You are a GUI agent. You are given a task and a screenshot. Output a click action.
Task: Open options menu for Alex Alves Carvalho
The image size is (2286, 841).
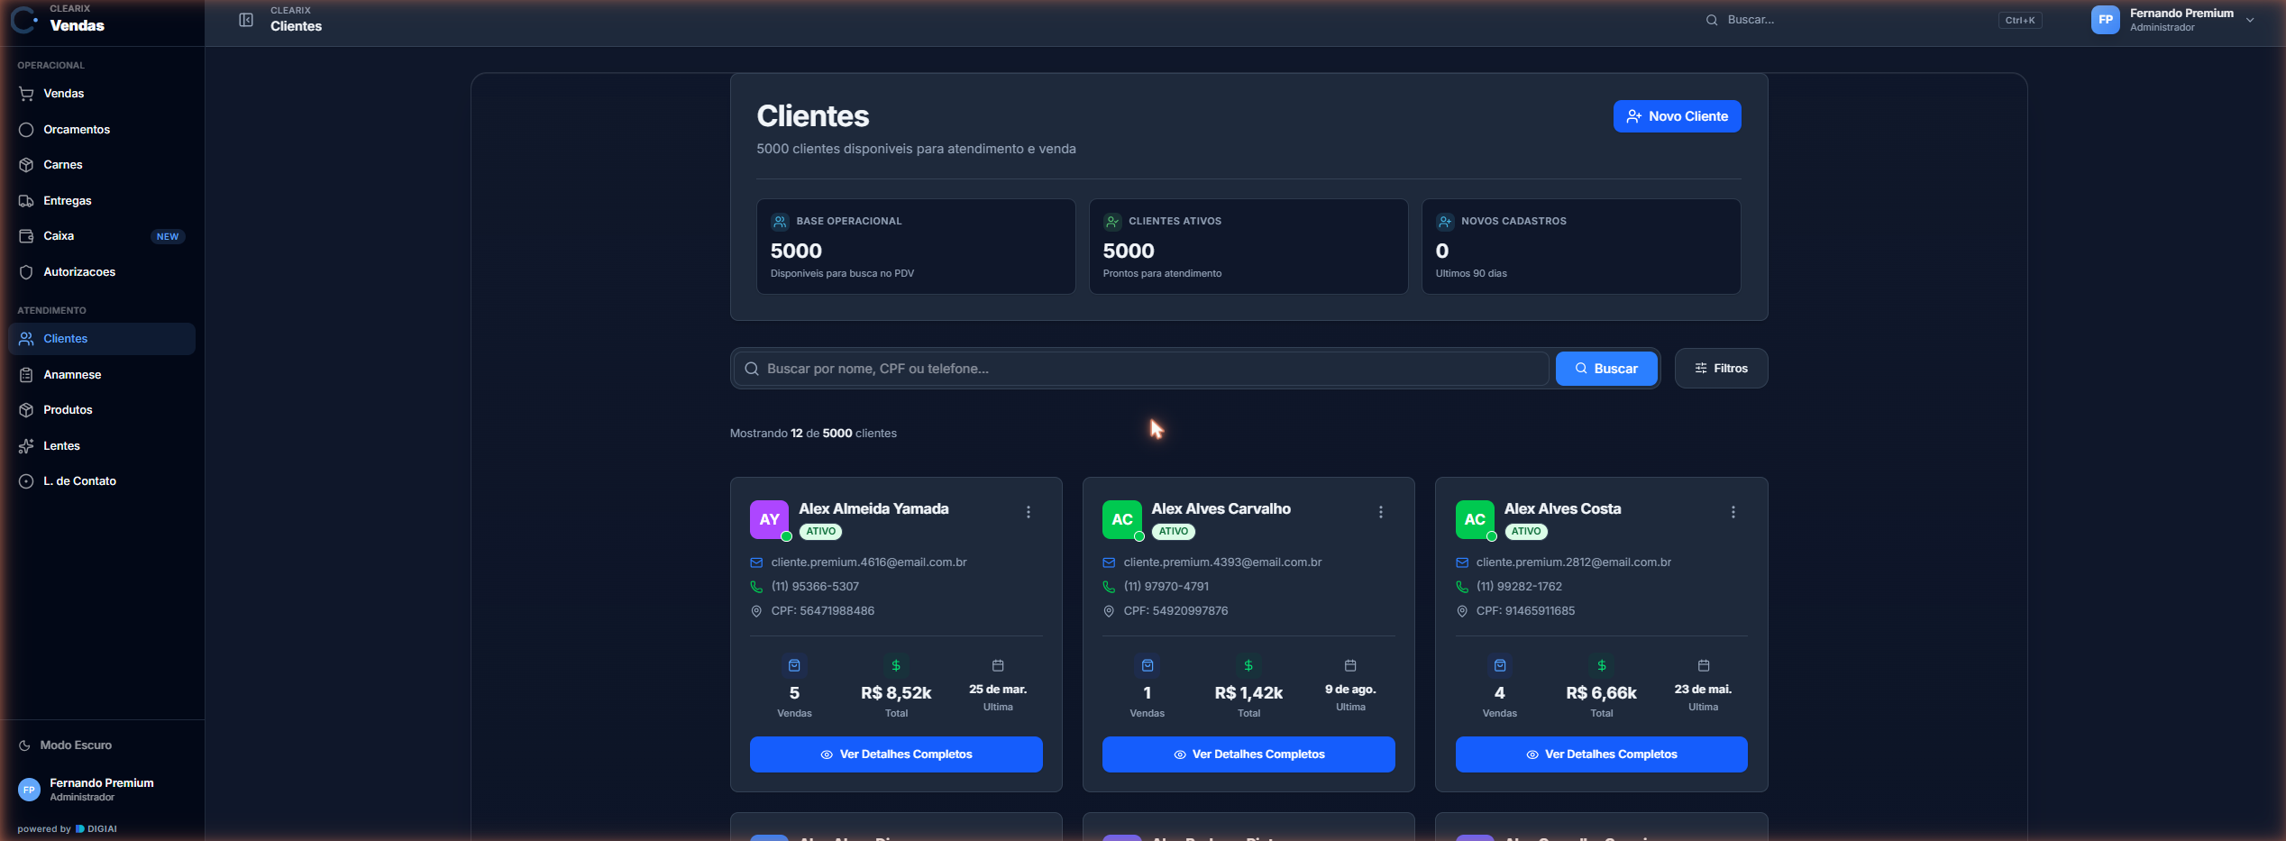tap(1380, 512)
